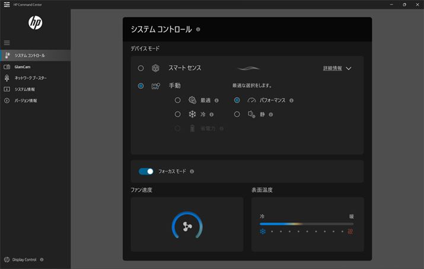Click the HP Command Center title icon
Image resolution: width=424 pixels, height=269 pixels.
(7, 5)
